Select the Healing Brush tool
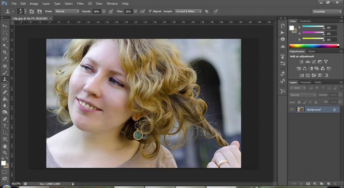 click(x=5, y=66)
